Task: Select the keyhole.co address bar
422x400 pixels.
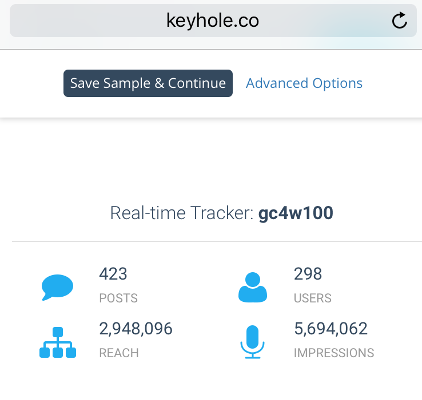Action: [213, 21]
